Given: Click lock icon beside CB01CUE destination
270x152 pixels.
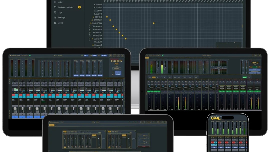Looking at the screenshot, I should (x=92, y=20).
